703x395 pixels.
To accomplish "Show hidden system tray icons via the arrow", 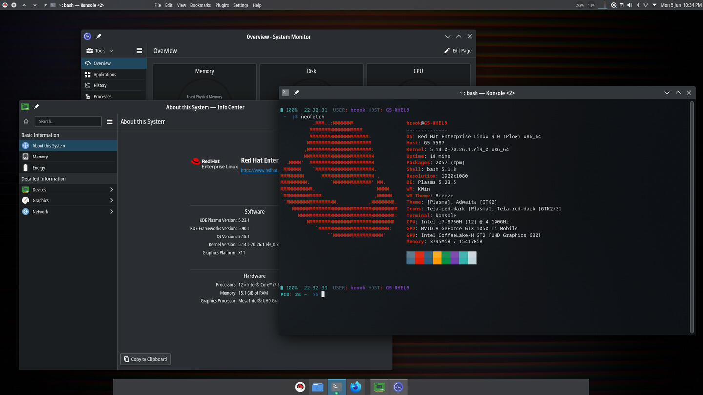I will click(x=654, y=5).
